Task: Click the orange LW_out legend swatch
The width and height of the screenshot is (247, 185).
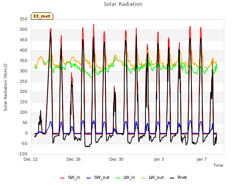Action: pos(144,178)
